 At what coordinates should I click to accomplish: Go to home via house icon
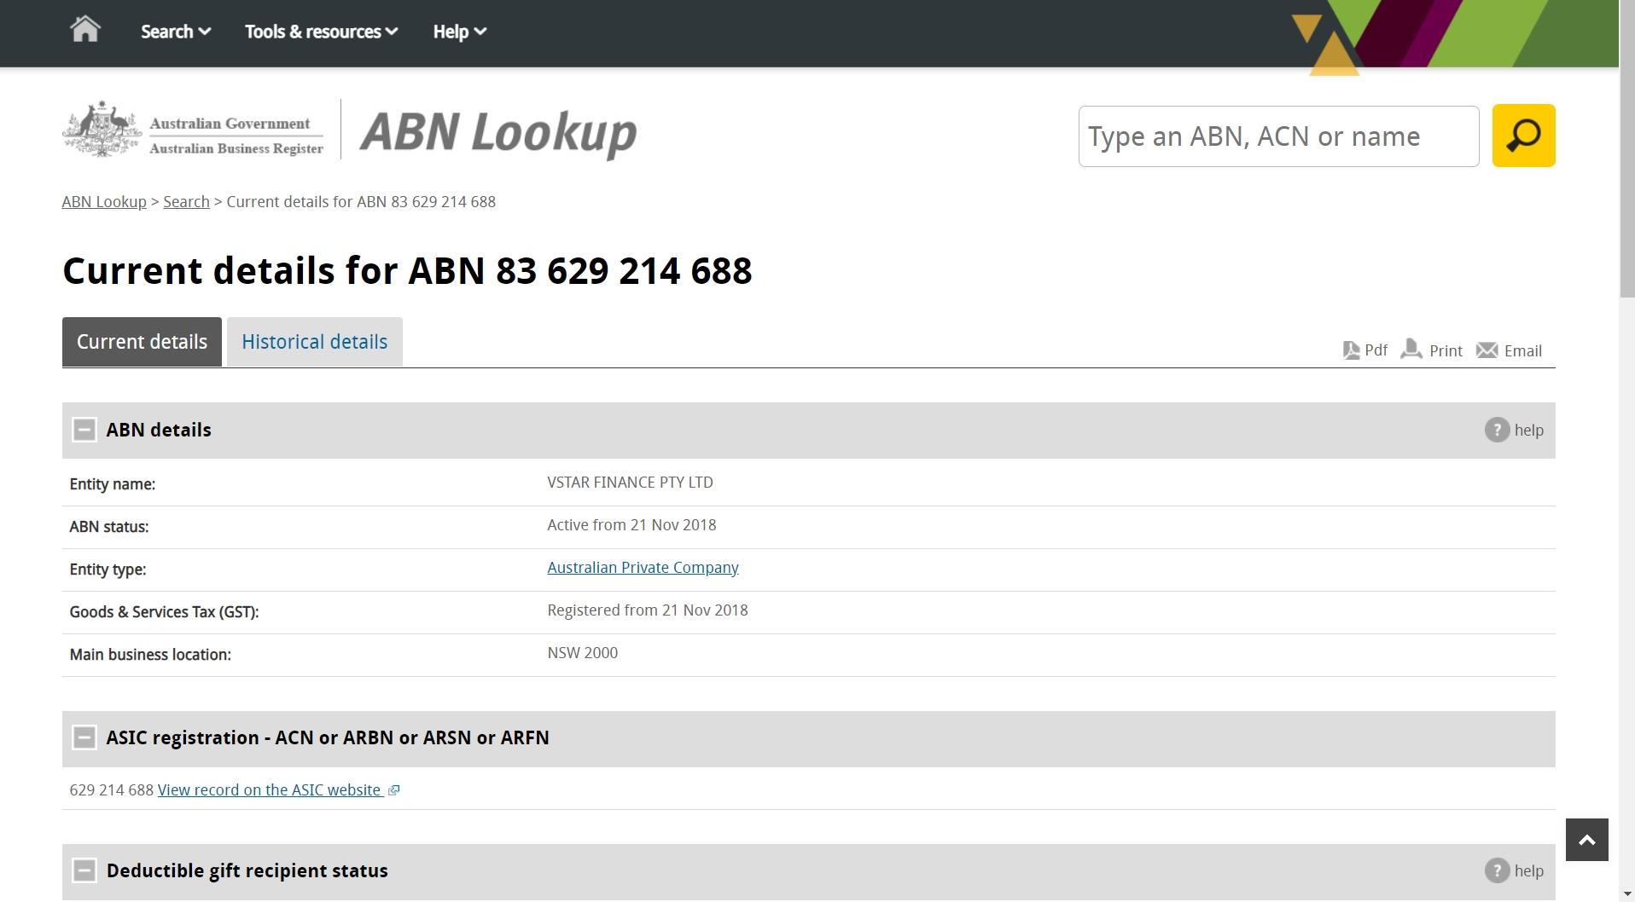[x=85, y=30]
